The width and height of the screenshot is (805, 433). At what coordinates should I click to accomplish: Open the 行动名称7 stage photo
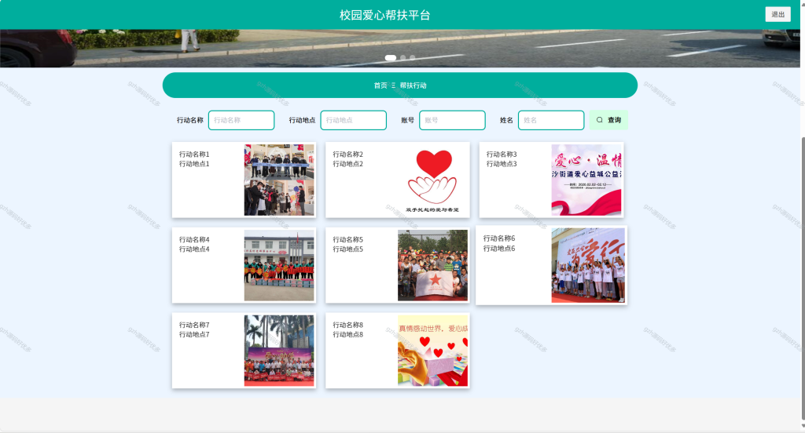click(x=279, y=351)
